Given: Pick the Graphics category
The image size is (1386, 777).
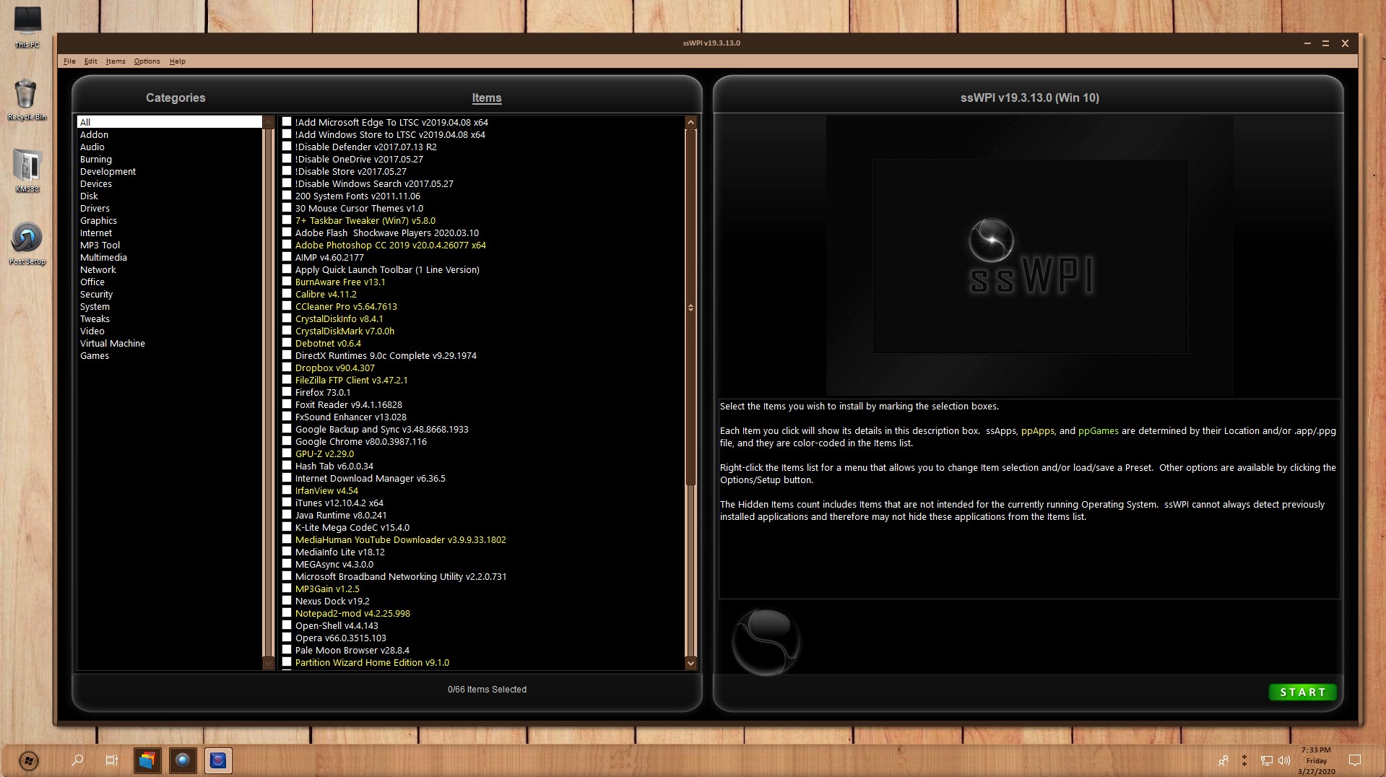Looking at the screenshot, I should click(98, 220).
